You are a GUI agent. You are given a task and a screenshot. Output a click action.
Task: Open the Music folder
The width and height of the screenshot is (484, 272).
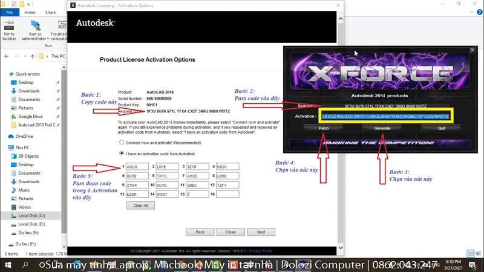(24, 190)
